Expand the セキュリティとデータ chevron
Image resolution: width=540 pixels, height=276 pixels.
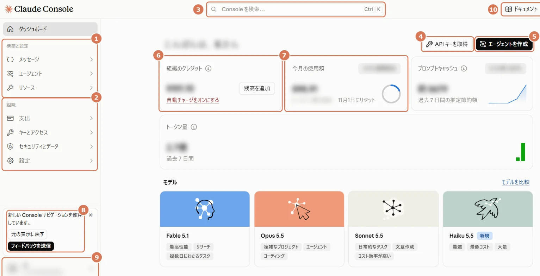tap(91, 146)
